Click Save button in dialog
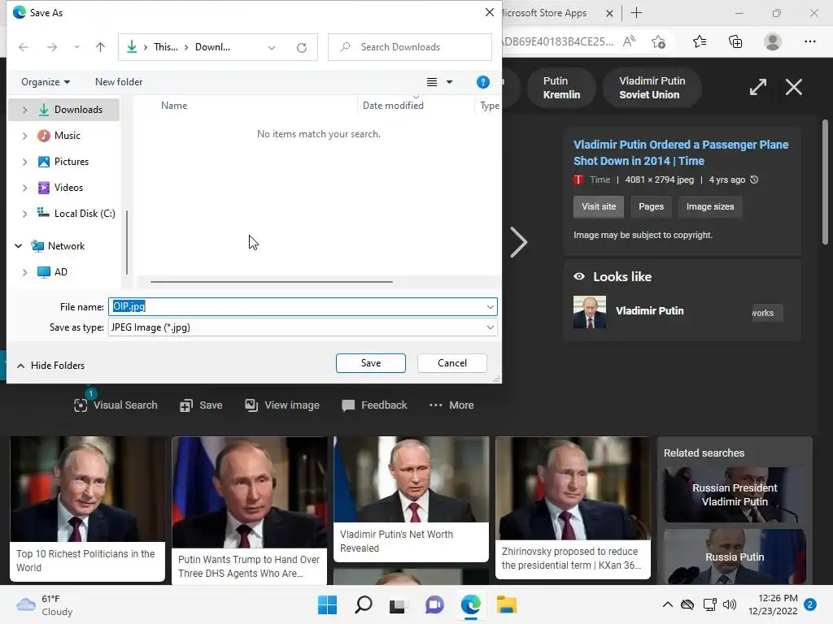Viewport: 833px width, 624px height. [x=371, y=363]
